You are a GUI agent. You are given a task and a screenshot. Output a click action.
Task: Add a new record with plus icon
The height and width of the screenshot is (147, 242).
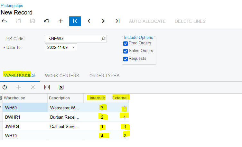coord(61,21)
